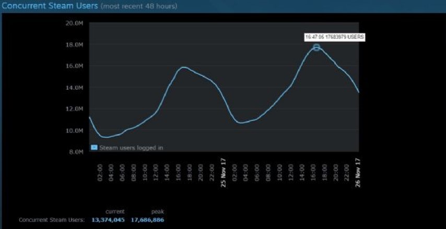
Task: Select the 25 Nov 17 date marker
Action: 224,172
